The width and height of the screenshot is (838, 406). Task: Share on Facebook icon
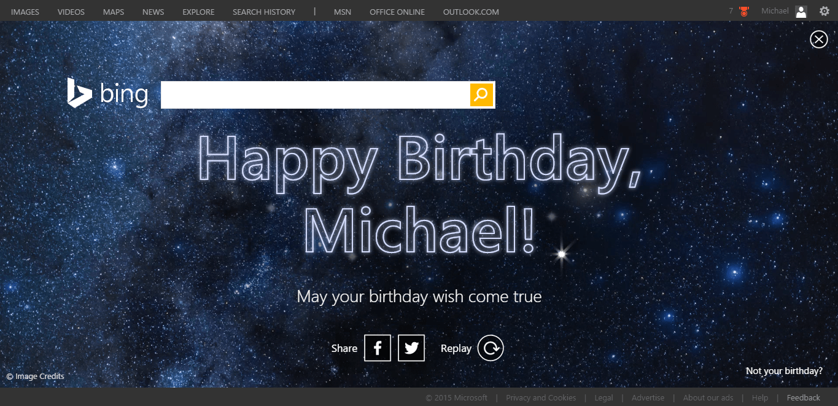point(378,348)
